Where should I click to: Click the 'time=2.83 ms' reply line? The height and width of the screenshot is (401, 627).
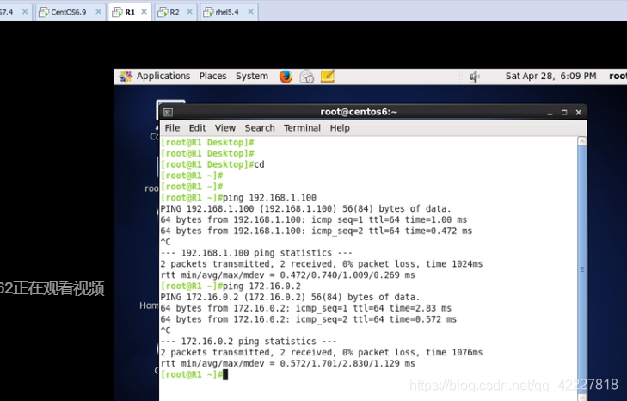[306, 308]
